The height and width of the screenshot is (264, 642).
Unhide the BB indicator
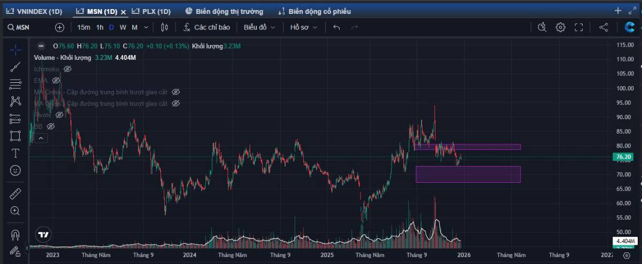pyautogui.click(x=51, y=126)
